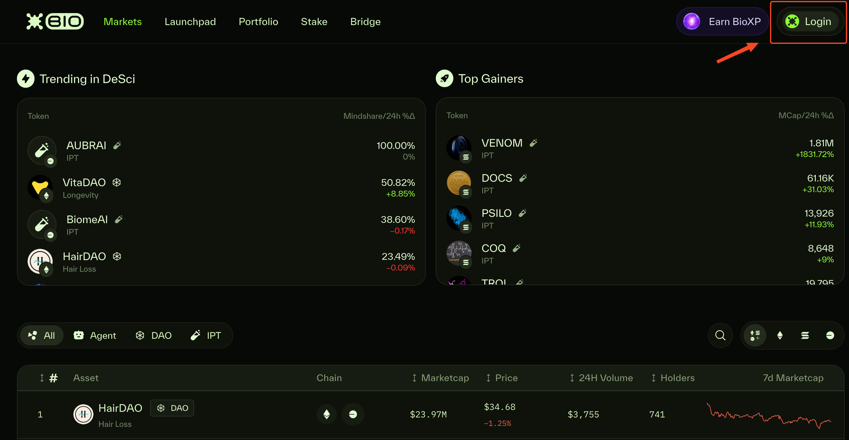Open the Launchpad menu item
The width and height of the screenshot is (849, 440).
pyautogui.click(x=190, y=22)
